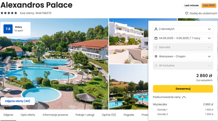The width and height of the screenshot is (218, 121).
Task: Switch to the Opis oferty tab
Action: point(28,115)
